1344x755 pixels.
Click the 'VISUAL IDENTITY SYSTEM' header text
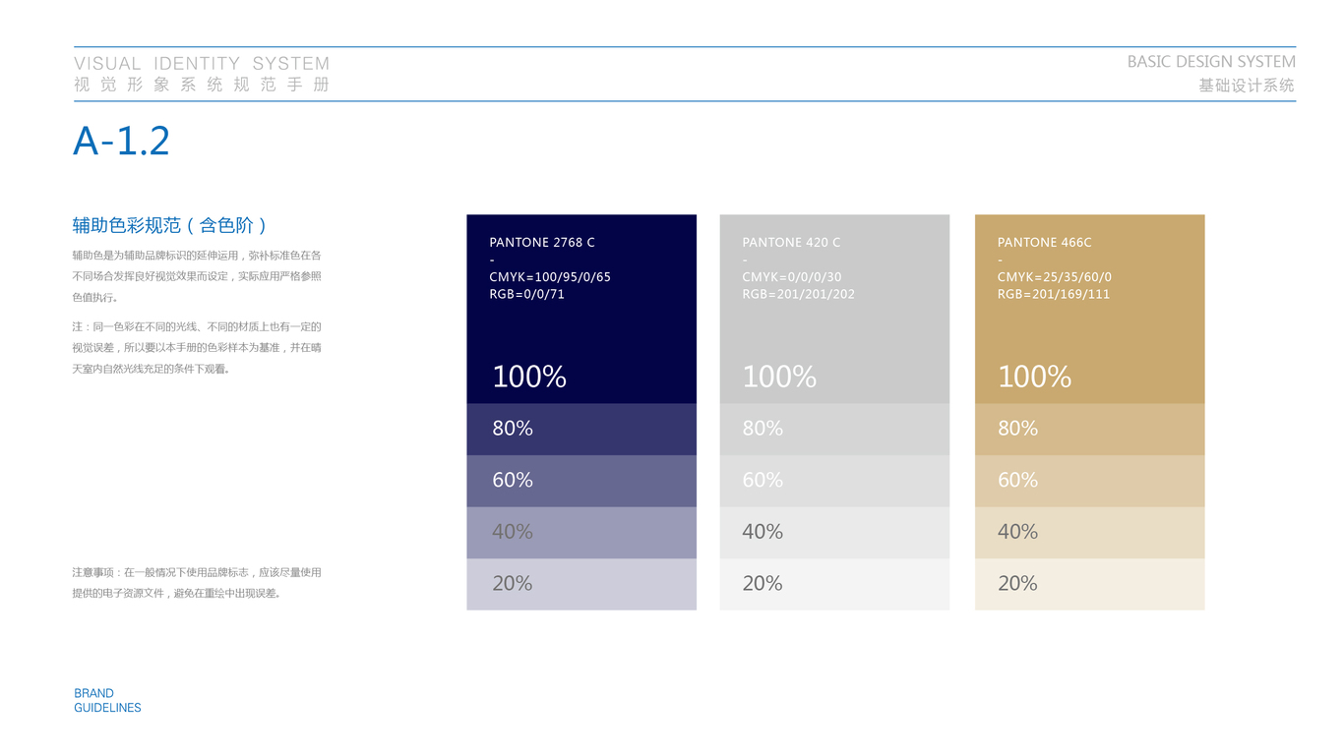coord(202,63)
